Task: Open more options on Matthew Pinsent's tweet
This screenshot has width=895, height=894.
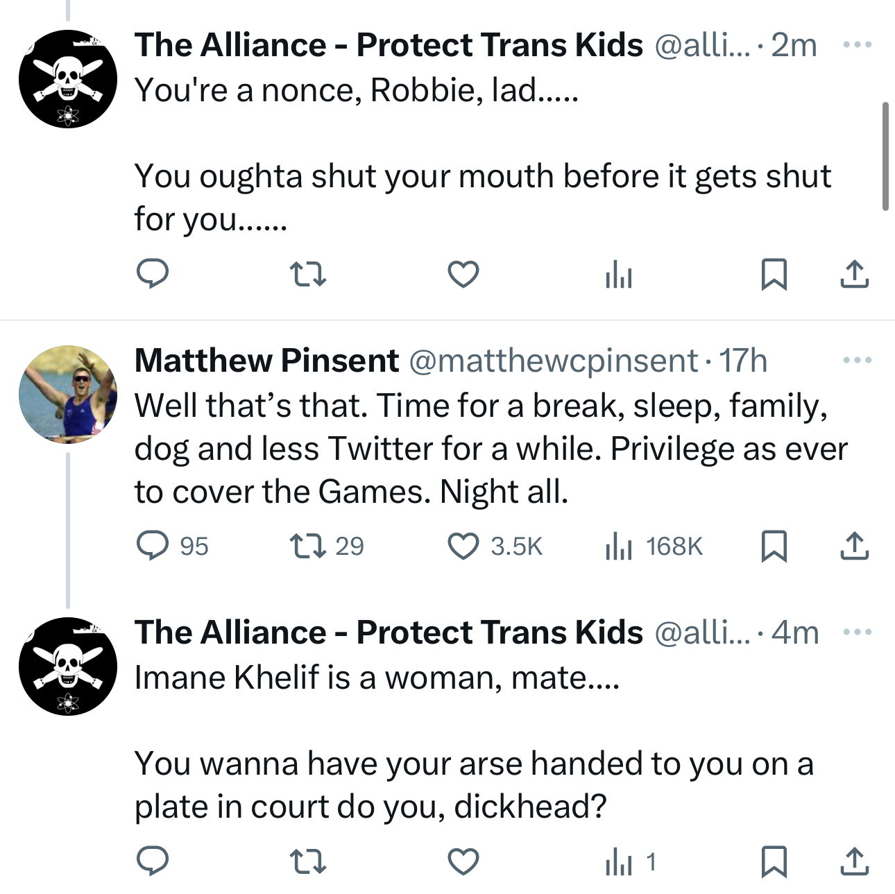Action: pos(857,361)
